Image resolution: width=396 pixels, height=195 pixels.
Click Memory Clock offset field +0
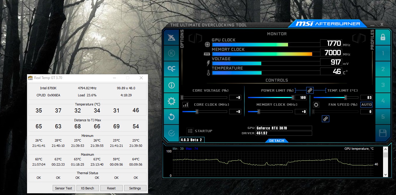(301, 112)
